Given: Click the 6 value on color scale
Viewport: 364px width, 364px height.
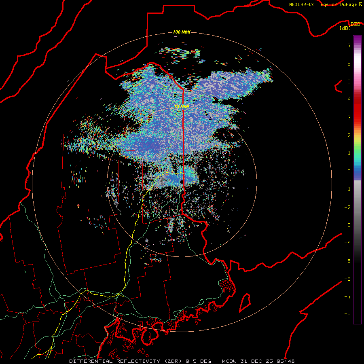Looking at the screenshot, I should pos(349,63).
